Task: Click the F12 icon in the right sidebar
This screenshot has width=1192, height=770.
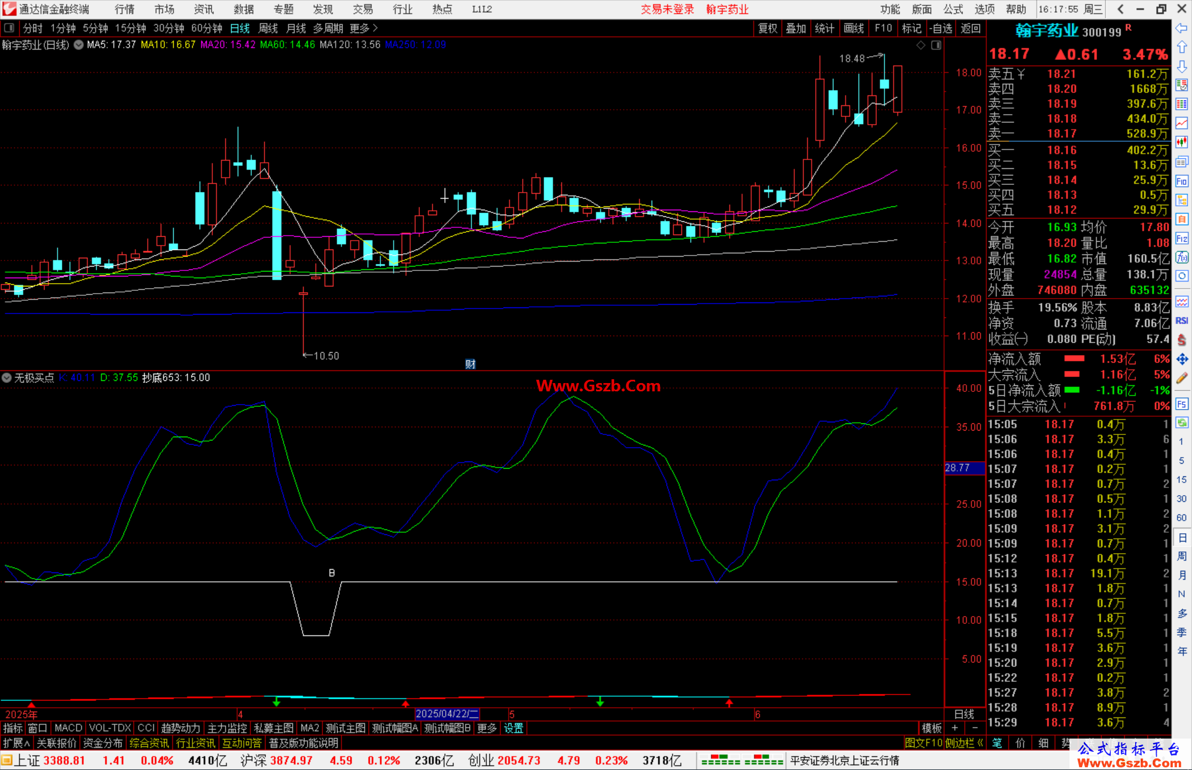Action: coord(1182,238)
